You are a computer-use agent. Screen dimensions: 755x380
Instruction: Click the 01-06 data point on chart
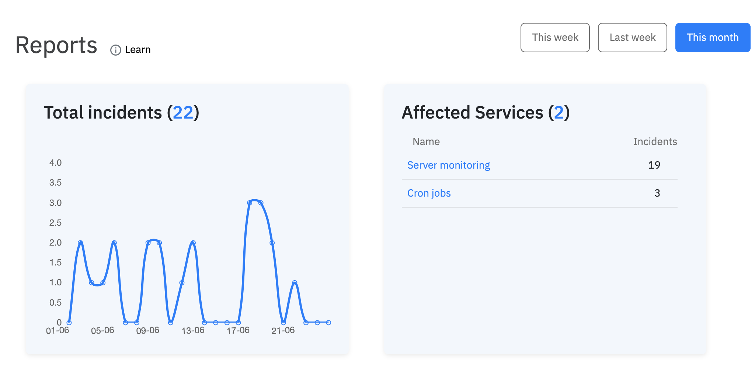pyautogui.click(x=69, y=323)
